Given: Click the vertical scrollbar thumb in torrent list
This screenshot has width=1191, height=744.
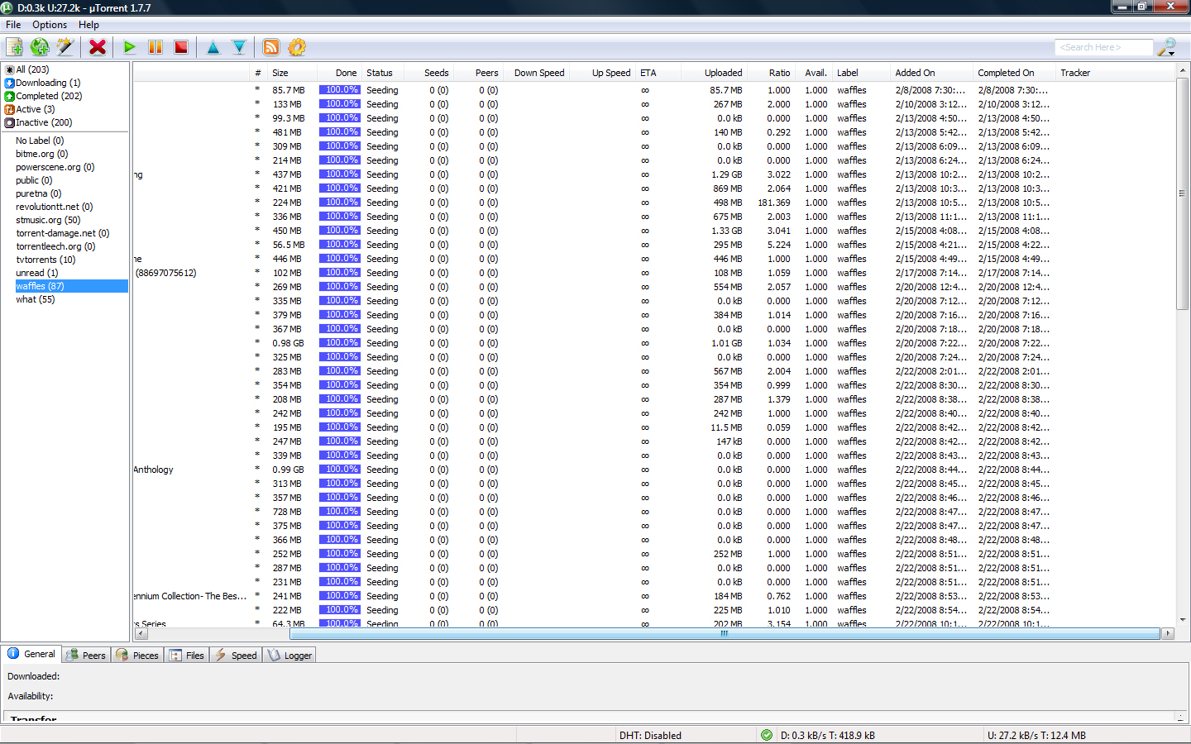Looking at the screenshot, I should pos(1182,193).
